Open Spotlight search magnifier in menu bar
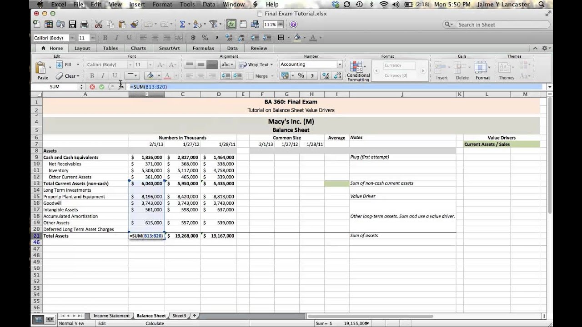Screen dimensions: 582x327 coord(541,5)
